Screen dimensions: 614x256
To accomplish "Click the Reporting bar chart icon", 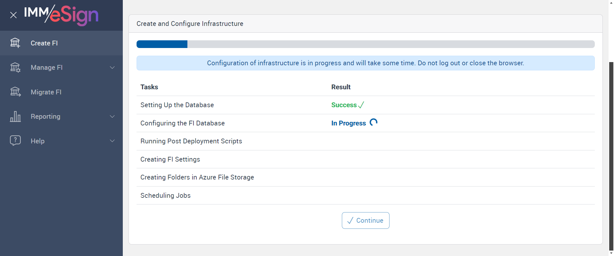I will 15,116.
